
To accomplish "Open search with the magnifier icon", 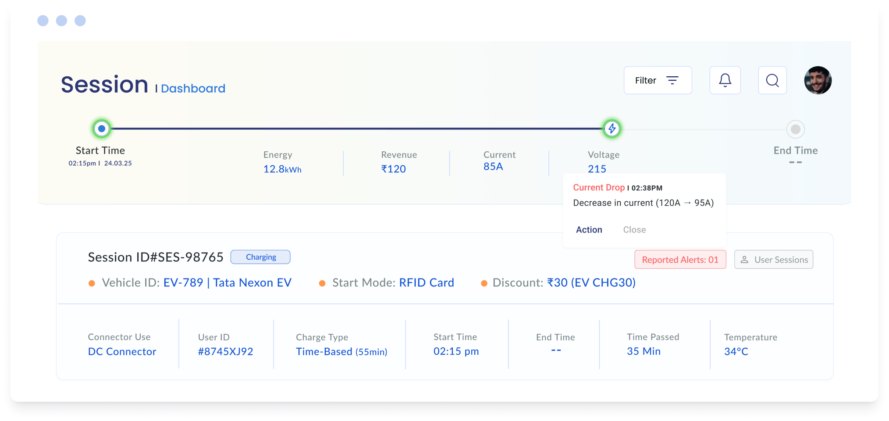I will tap(772, 80).
